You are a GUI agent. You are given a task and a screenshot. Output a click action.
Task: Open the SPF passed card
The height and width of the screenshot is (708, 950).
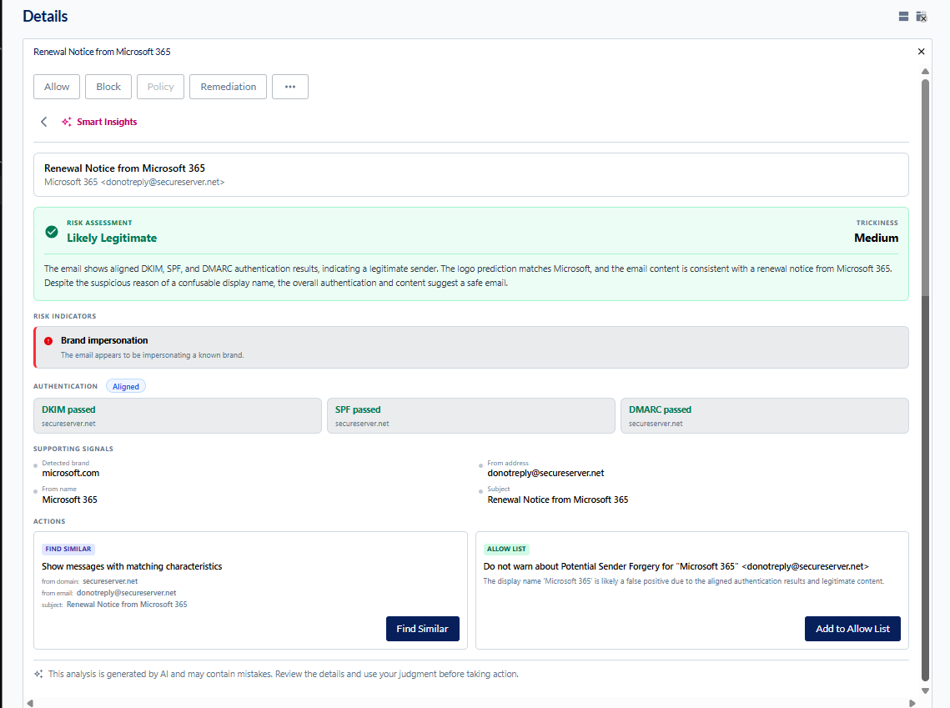(x=470, y=415)
